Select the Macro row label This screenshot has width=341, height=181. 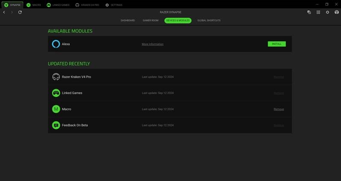(x=66, y=109)
